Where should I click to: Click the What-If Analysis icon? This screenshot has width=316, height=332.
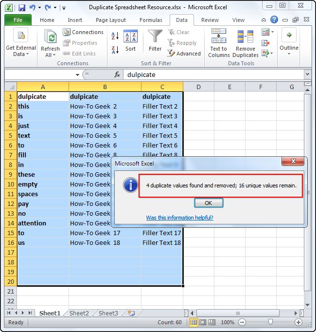[265, 53]
